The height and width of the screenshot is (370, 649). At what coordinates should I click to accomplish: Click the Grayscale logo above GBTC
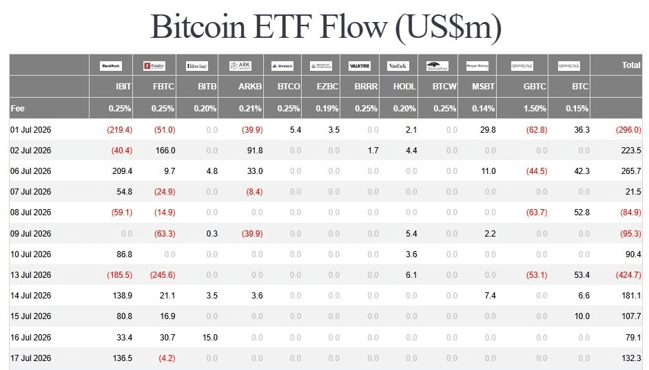click(522, 65)
